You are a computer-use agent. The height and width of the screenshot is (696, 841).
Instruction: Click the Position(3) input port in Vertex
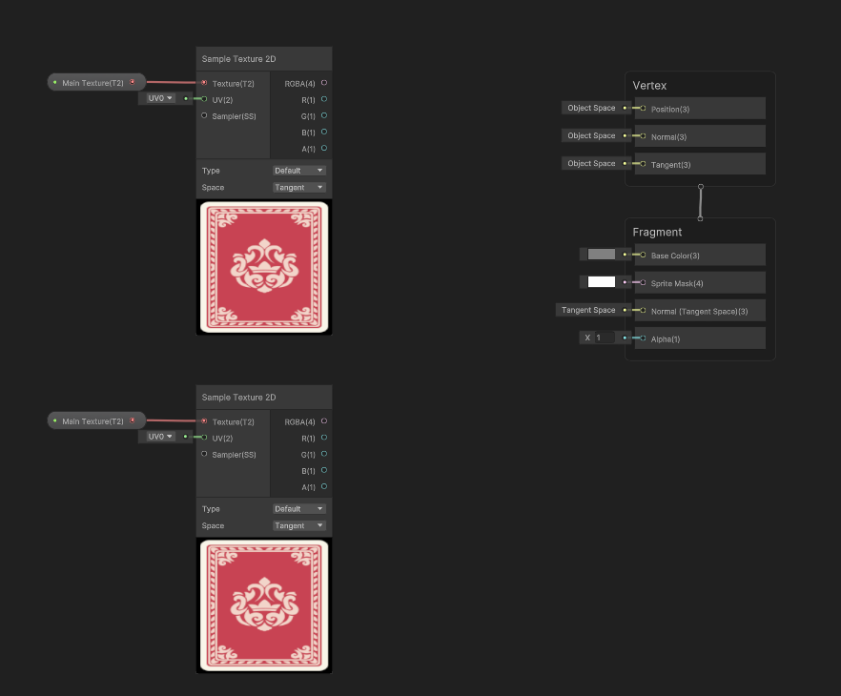[643, 109]
